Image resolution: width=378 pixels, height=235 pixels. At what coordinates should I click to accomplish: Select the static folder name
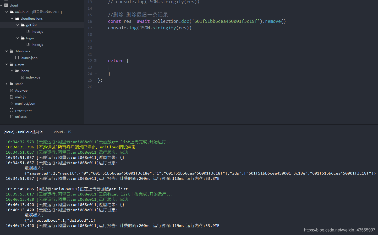[19, 84]
